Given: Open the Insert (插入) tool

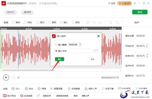Looking at the screenshot, I should pos(61,22).
